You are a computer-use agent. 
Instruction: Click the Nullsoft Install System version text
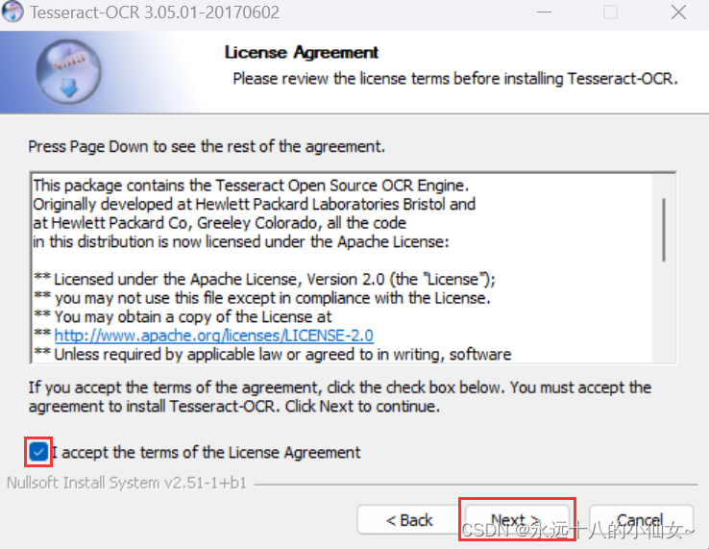126,483
